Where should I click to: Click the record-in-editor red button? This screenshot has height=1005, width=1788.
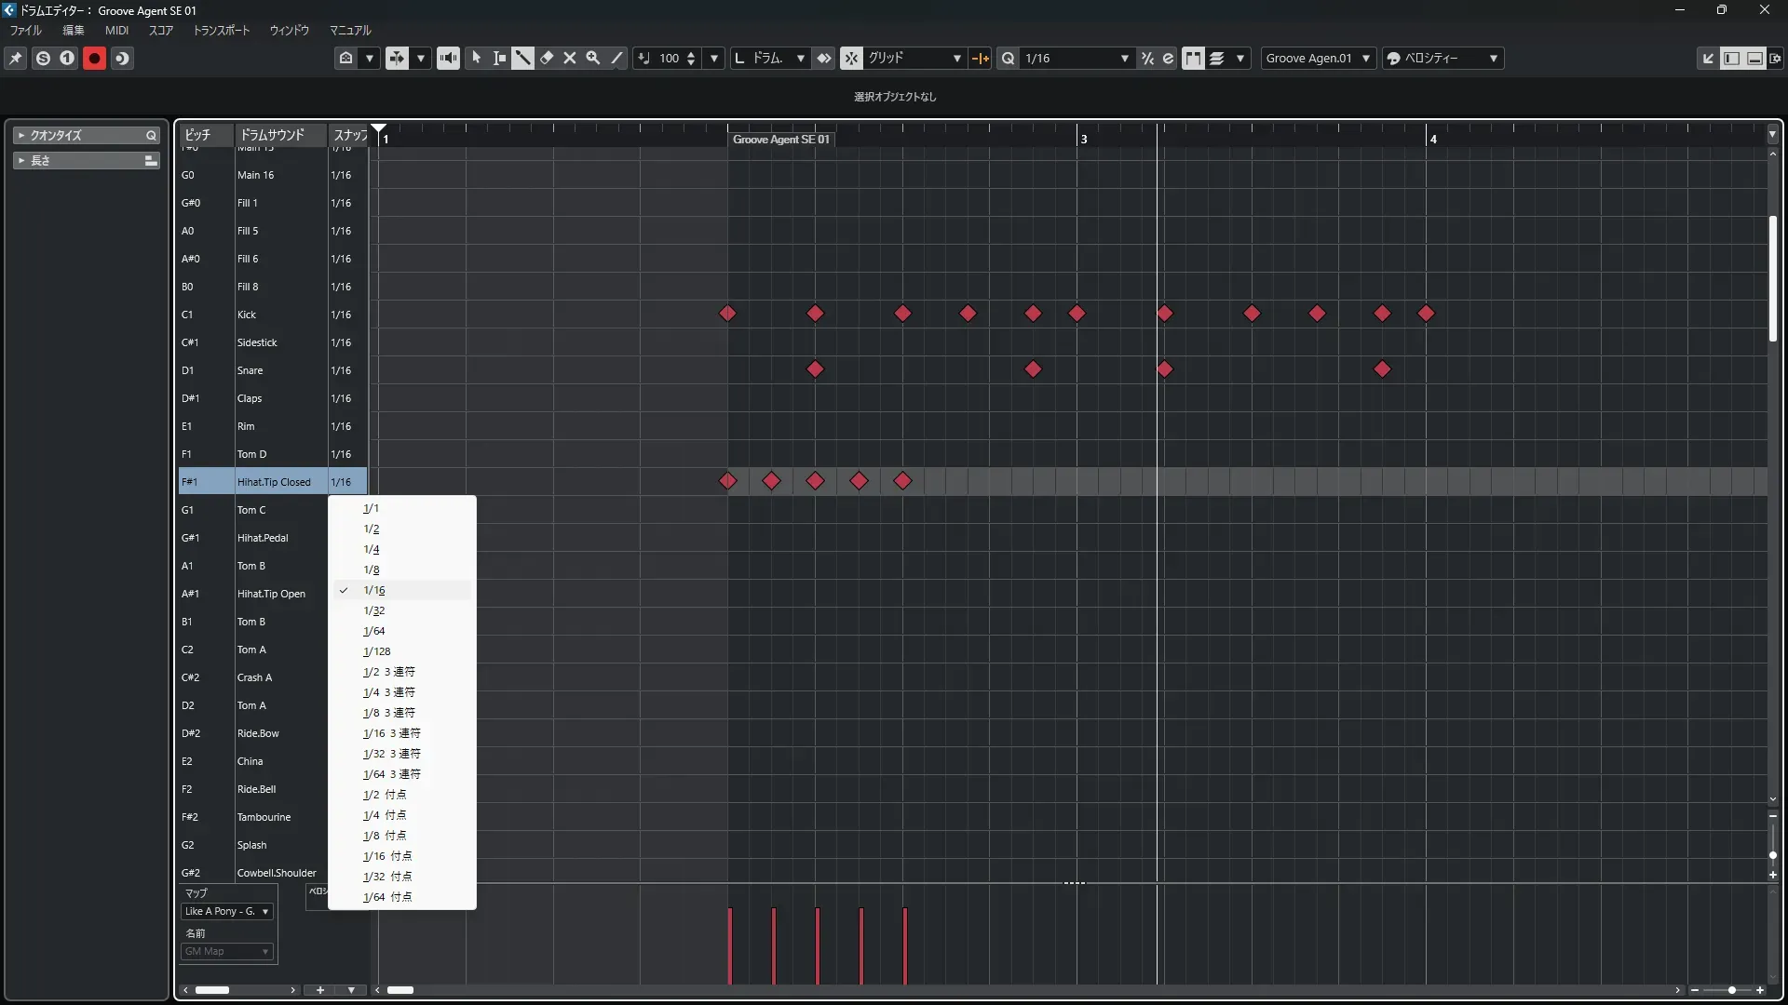coord(94,58)
